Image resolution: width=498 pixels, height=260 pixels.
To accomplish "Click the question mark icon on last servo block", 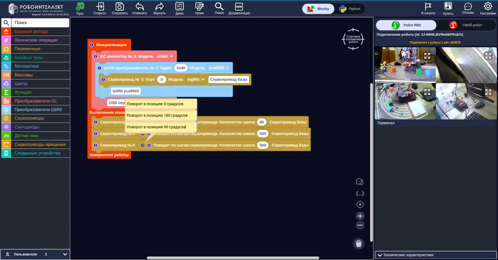I will (x=143, y=145).
